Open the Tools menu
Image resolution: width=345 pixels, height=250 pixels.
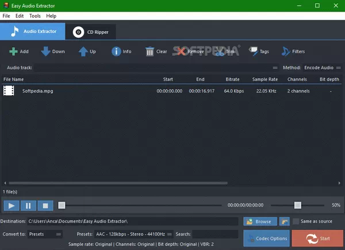click(x=35, y=16)
